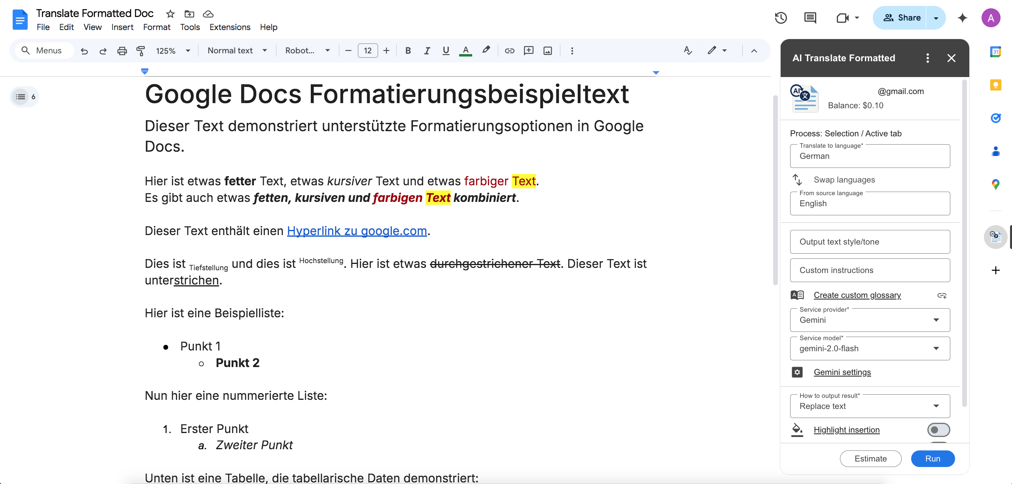This screenshot has height=484, width=1012.
Task: Open the add-on panel three-dot menu
Action: (928, 58)
